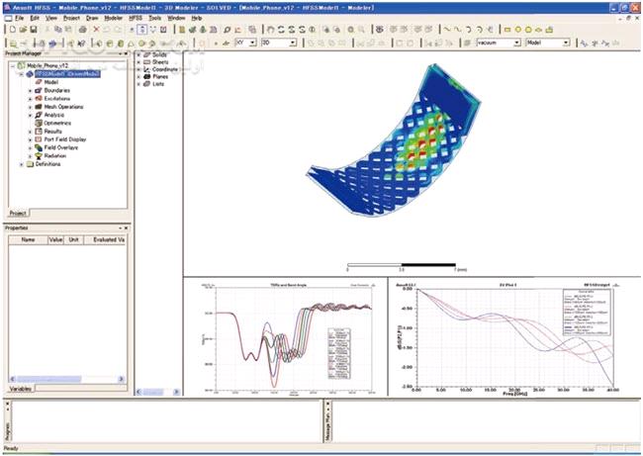The width and height of the screenshot is (643, 456).
Task: Open the Draw menu
Action: pos(92,18)
